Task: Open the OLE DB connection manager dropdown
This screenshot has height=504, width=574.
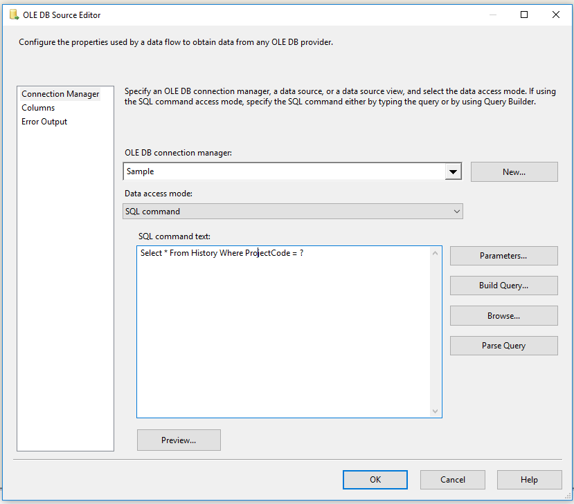Action: coord(454,171)
